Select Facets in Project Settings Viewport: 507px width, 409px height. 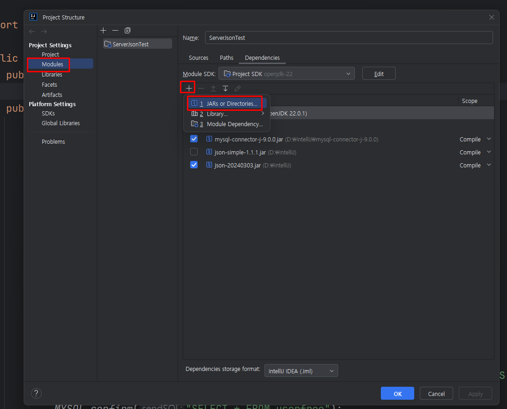[x=49, y=85]
